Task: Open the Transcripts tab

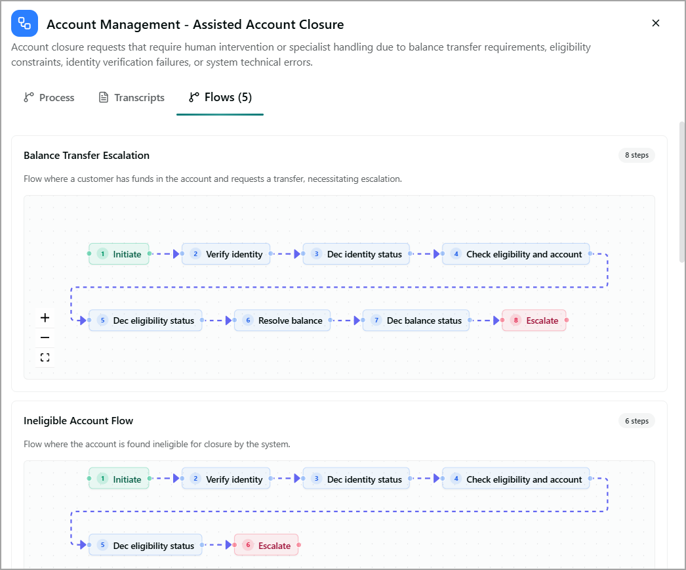Action: click(132, 97)
